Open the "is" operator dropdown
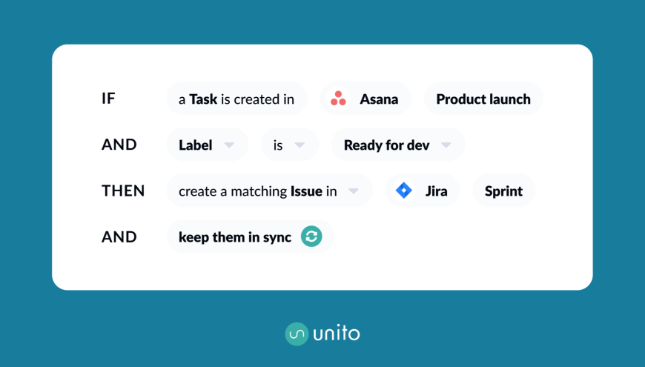The height and width of the screenshot is (367, 645). click(300, 145)
